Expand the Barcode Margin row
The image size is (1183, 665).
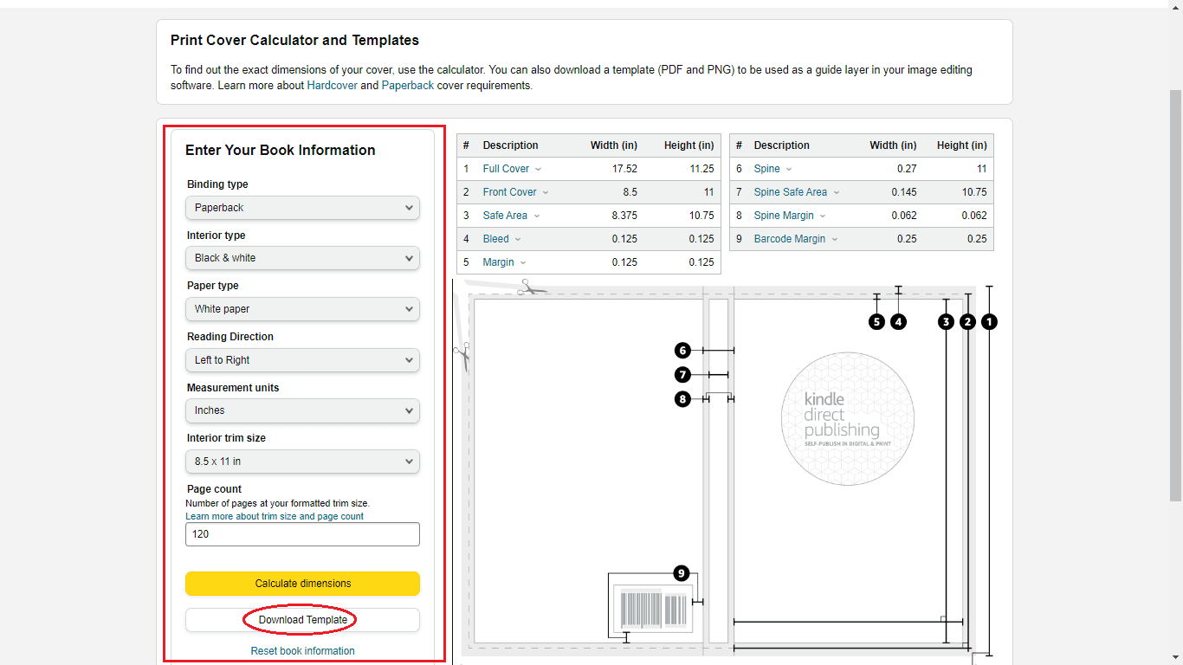pos(796,239)
